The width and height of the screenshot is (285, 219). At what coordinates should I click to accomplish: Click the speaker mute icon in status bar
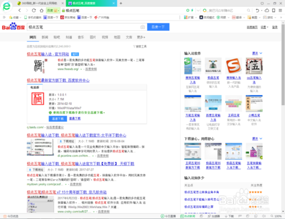click(x=264, y=216)
